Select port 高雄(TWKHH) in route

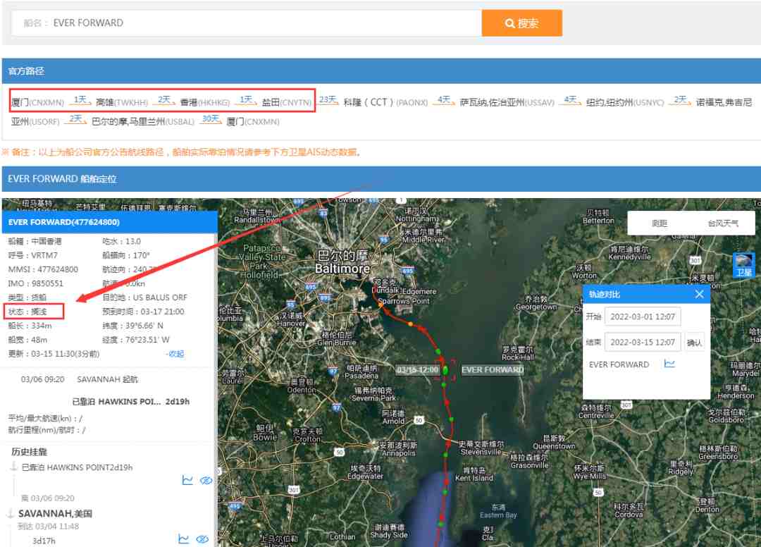pos(122,102)
